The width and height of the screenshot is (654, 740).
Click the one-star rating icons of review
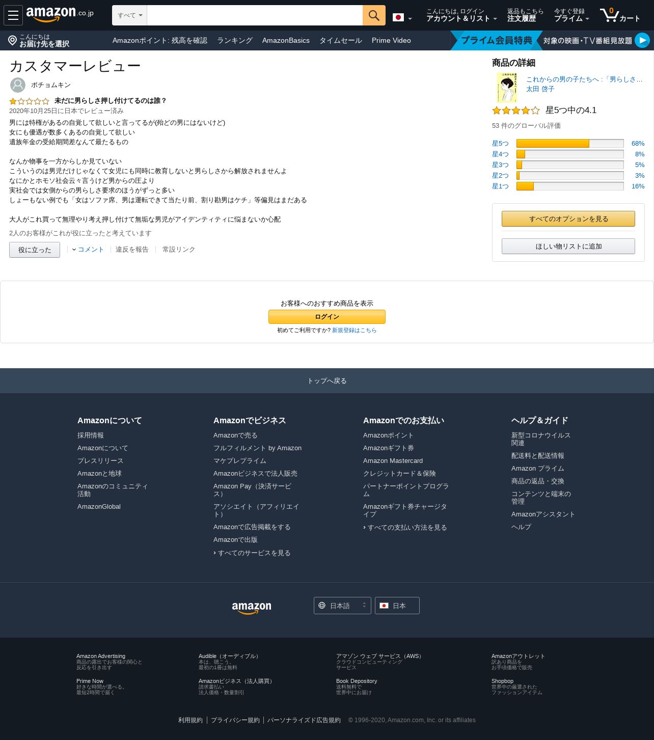coord(29,101)
